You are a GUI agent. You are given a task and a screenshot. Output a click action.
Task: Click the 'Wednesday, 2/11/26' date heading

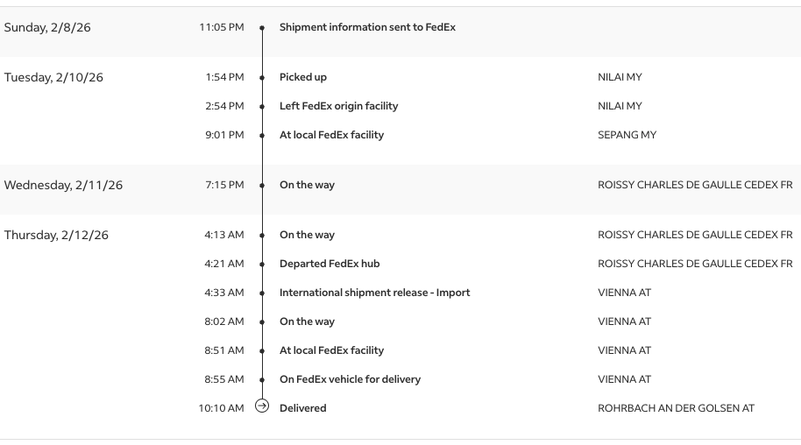63,185
